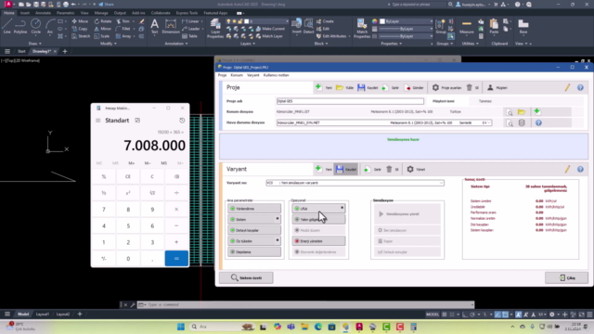The height and width of the screenshot is (334, 594).
Task: Save the project with Kaydet in Proje toolbar
Action: pyautogui.click(x=368, y=88)
